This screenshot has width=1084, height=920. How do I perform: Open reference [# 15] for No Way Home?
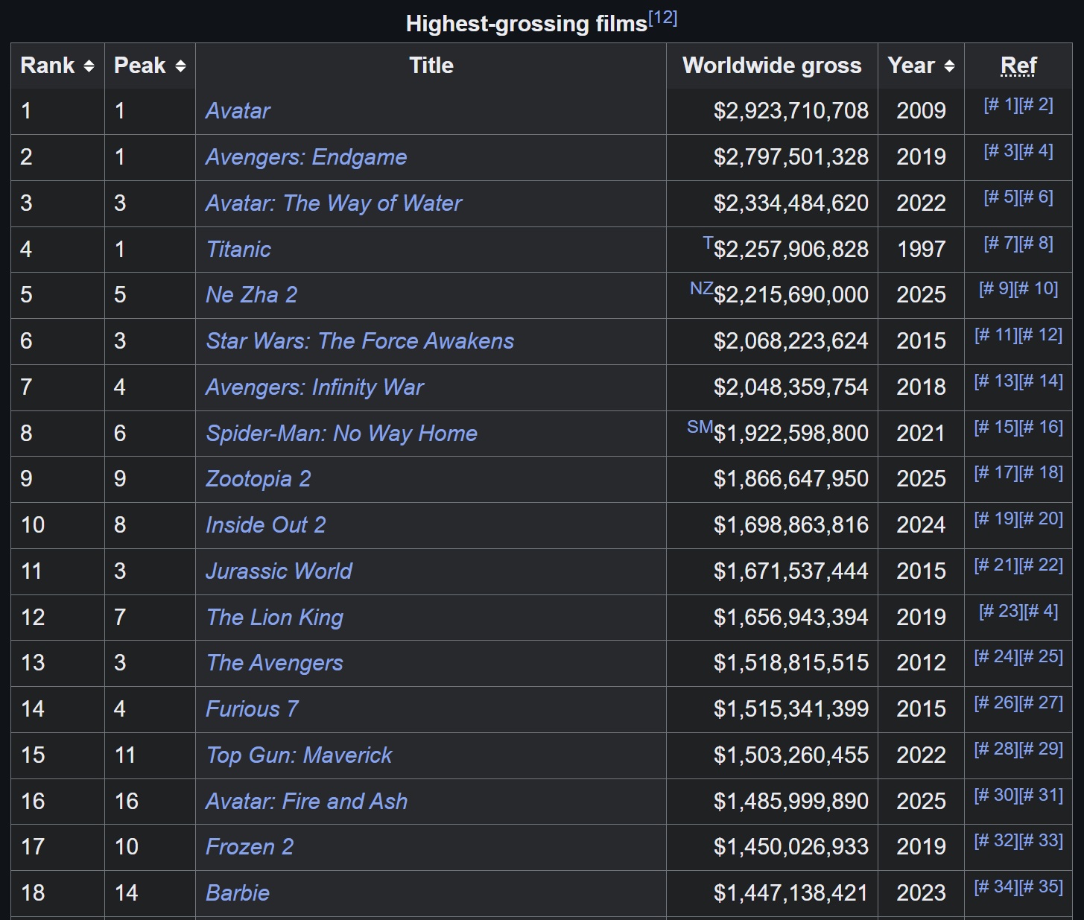996,427
